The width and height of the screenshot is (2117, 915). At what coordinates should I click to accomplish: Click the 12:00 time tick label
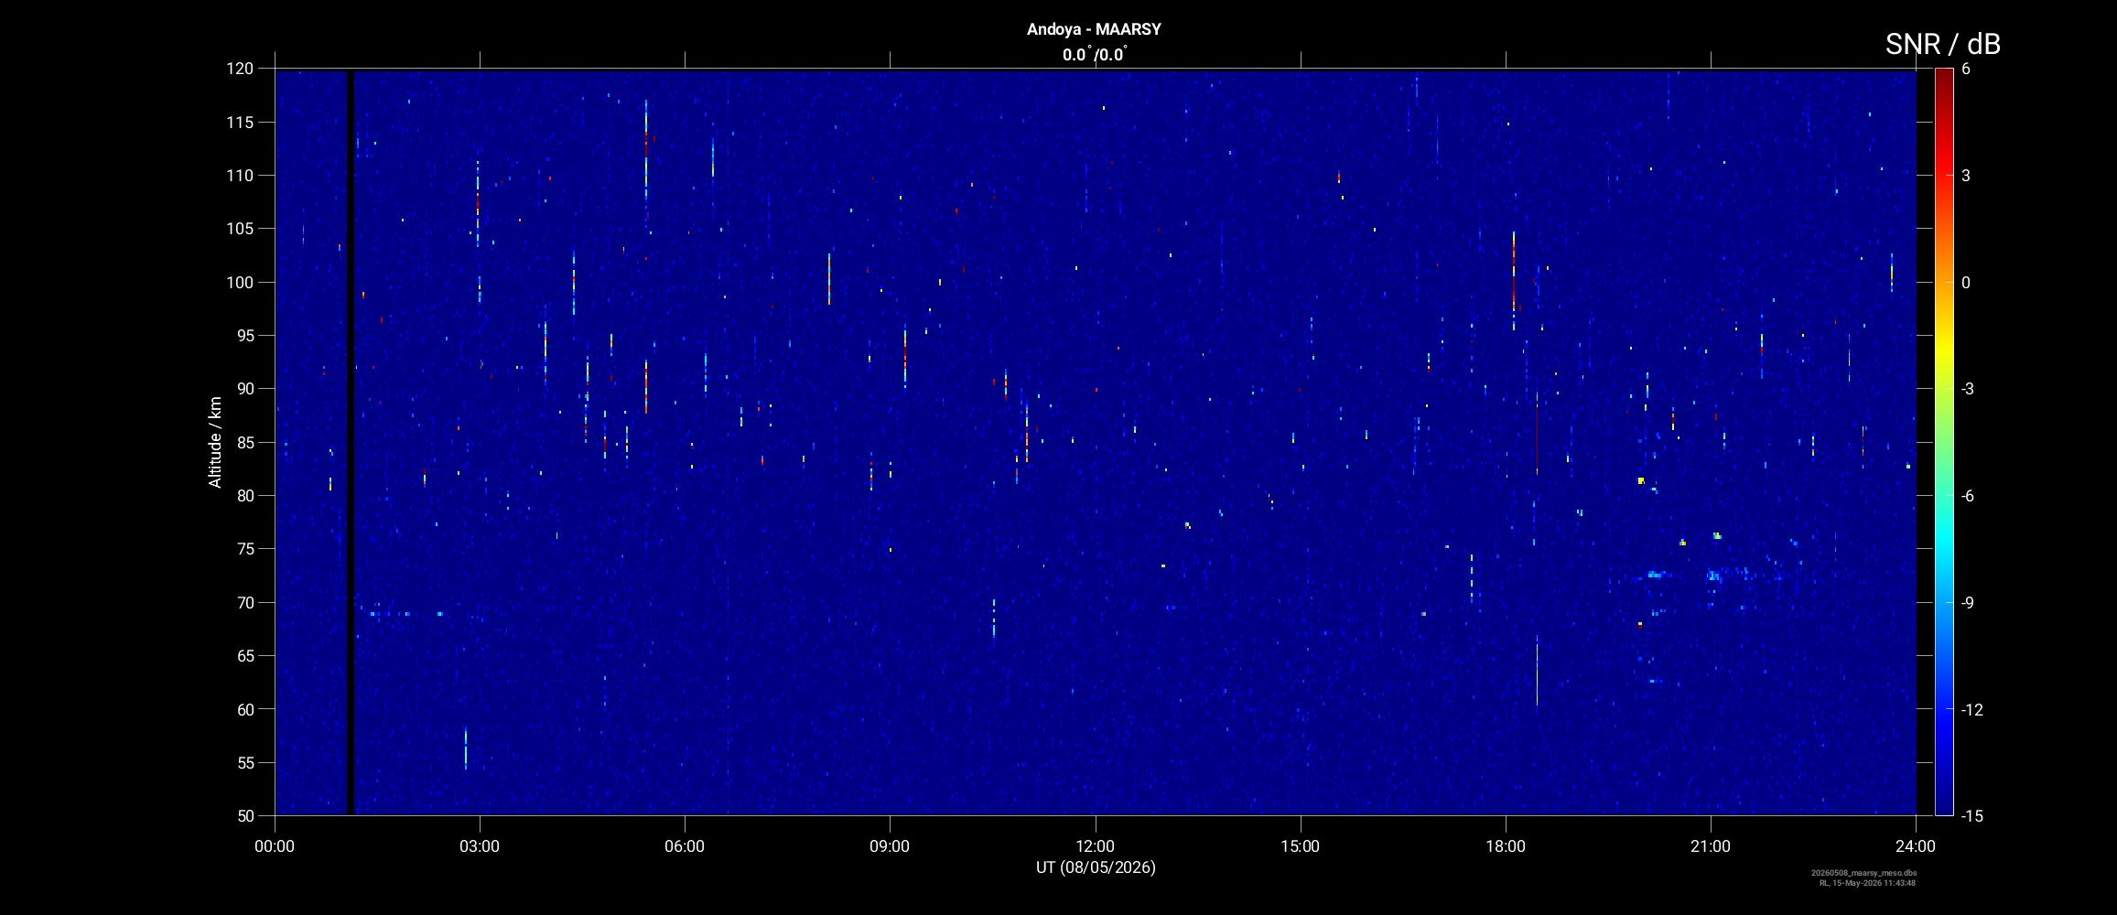1095,846
